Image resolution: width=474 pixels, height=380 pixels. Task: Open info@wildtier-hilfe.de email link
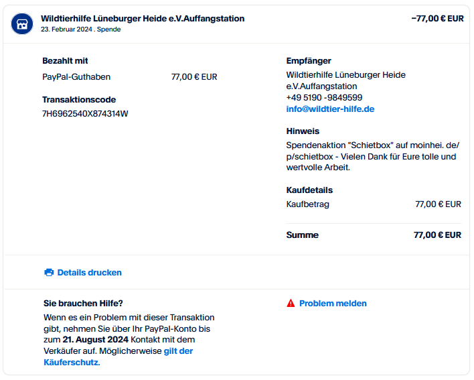click(330, 109)
